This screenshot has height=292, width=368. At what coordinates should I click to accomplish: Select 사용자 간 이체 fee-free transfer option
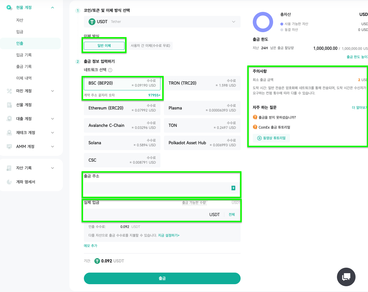[x=150, y=46]
